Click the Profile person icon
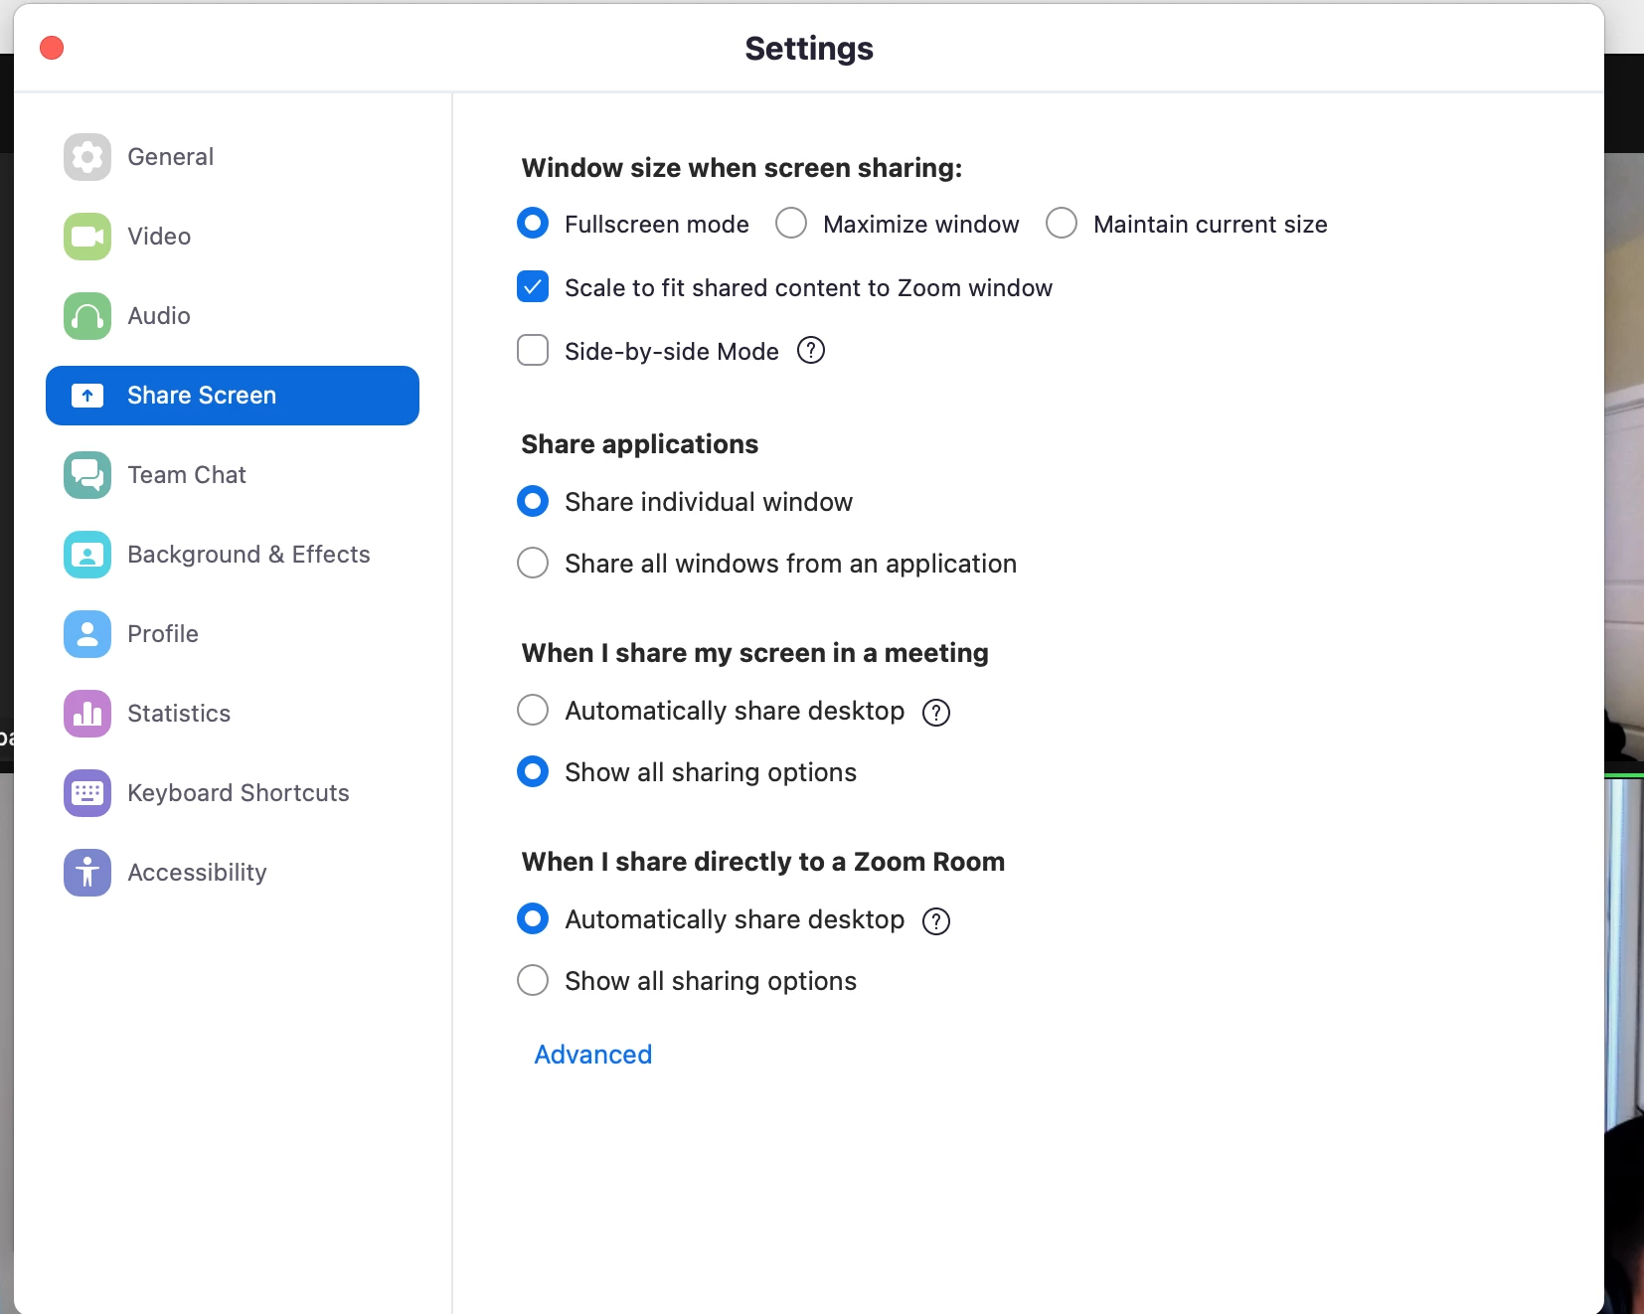 (x=87, y=634)
